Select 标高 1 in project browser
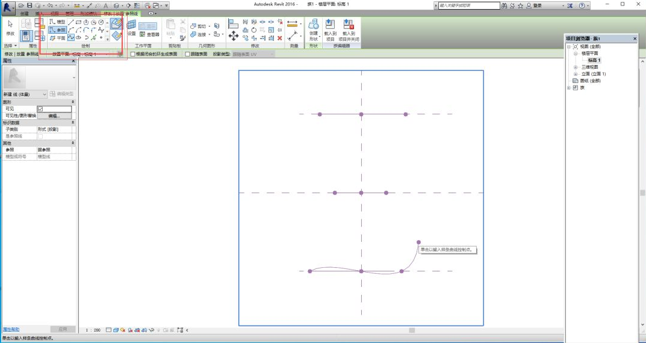The width and height of the screenshot is (646, 343). click(594, 60)
